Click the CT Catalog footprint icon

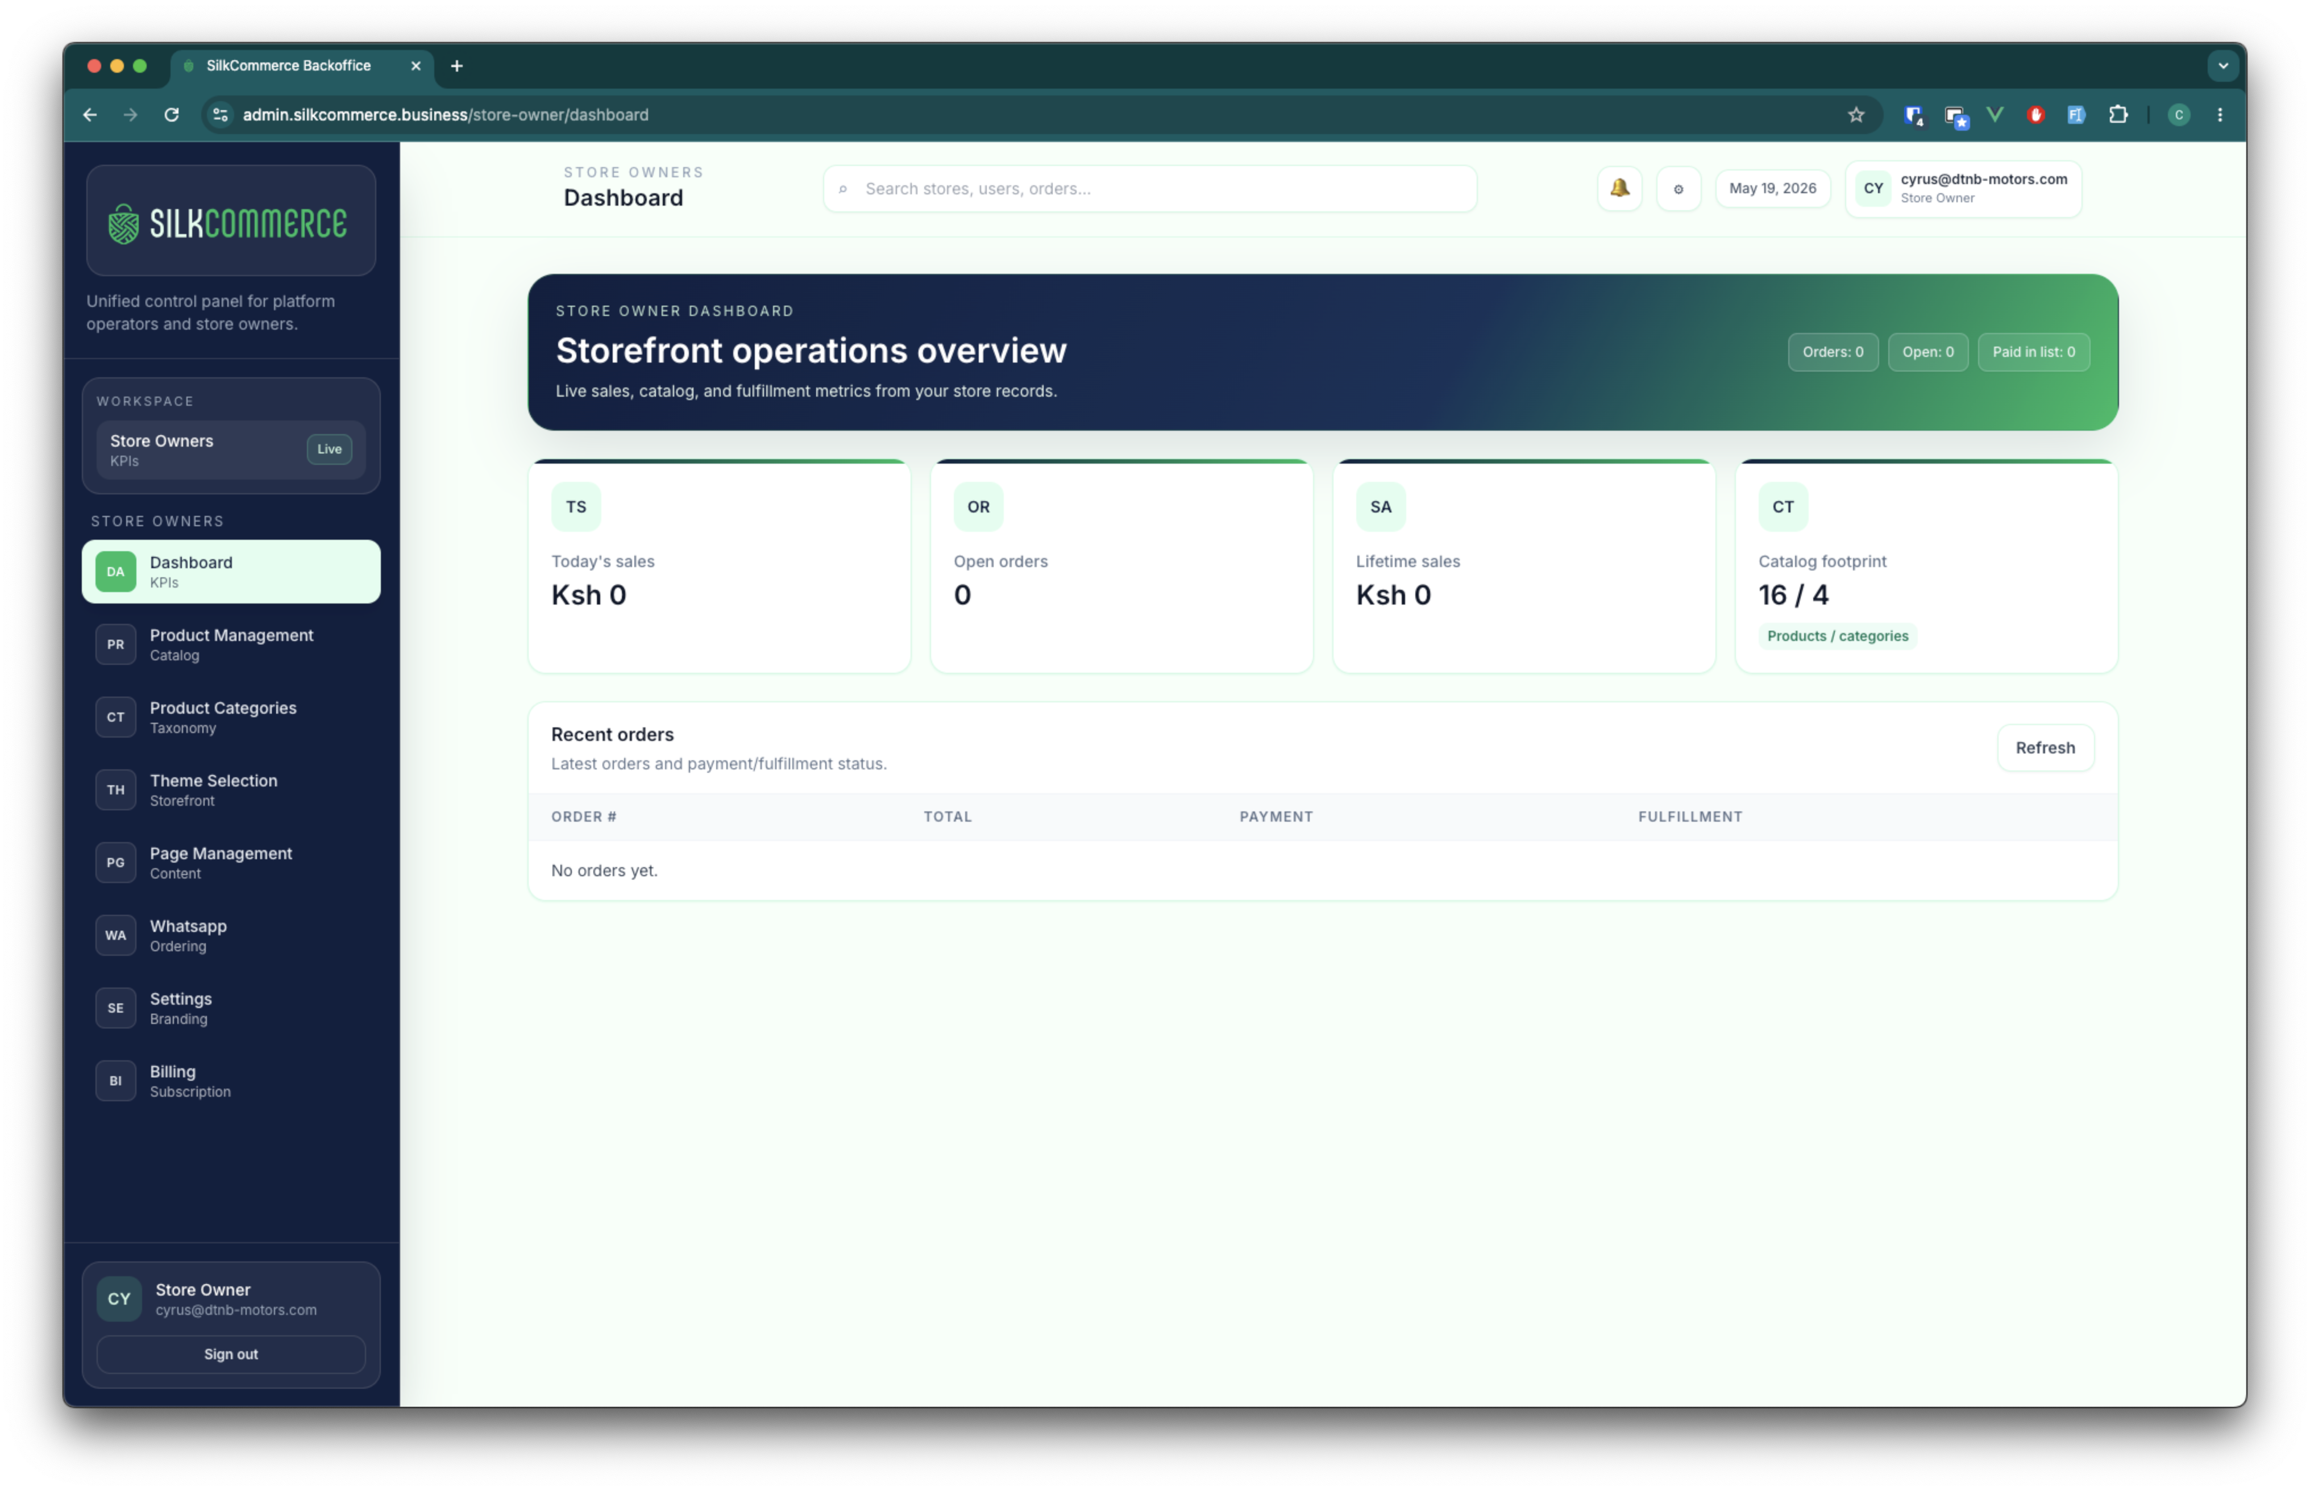pos(1782,506)
